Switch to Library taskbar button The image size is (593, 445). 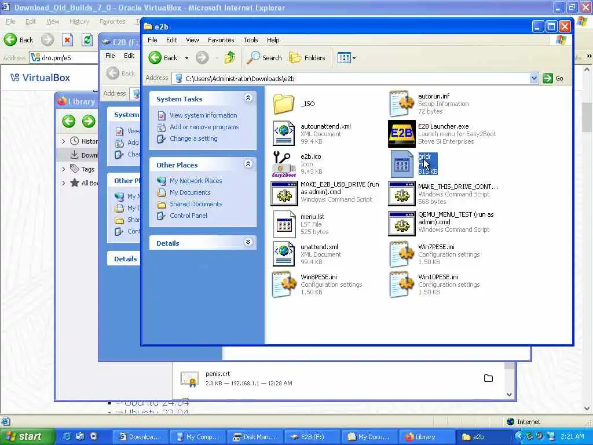click(427, 437)
